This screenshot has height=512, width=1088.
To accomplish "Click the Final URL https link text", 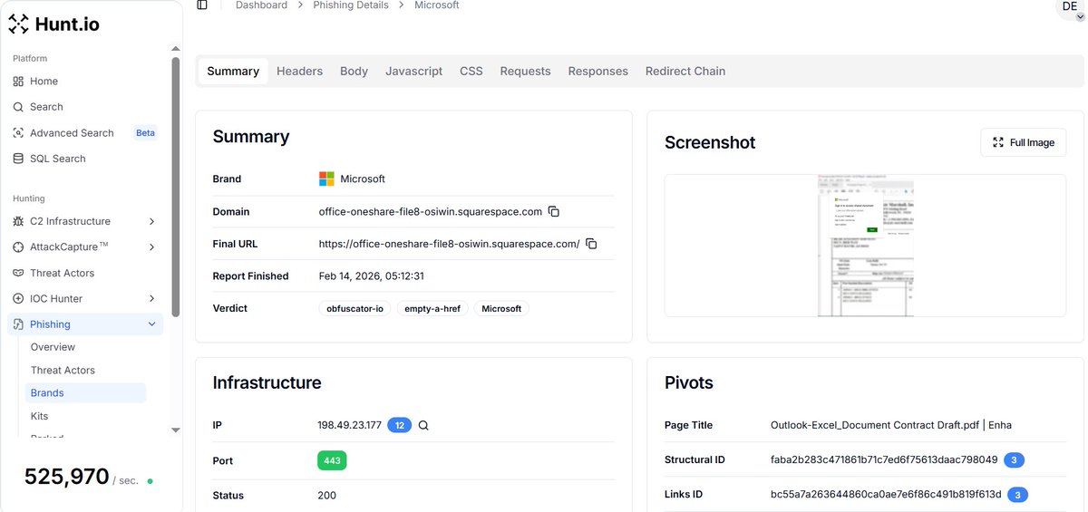I will click(449, 244).
